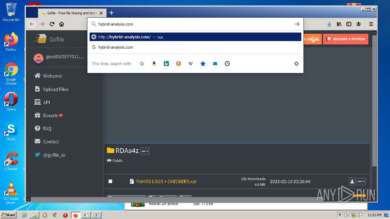390x219 pixels.
Task: Click the Gofile logo
Action: (49, 39)
